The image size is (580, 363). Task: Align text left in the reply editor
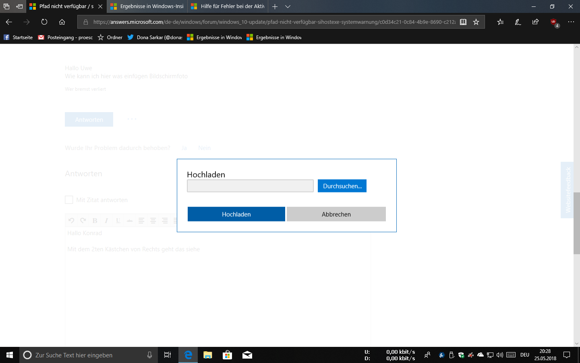click(141, 220)
